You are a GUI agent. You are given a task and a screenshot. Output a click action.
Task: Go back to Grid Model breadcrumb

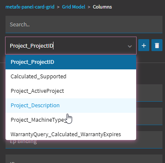(x=74, y=7)
